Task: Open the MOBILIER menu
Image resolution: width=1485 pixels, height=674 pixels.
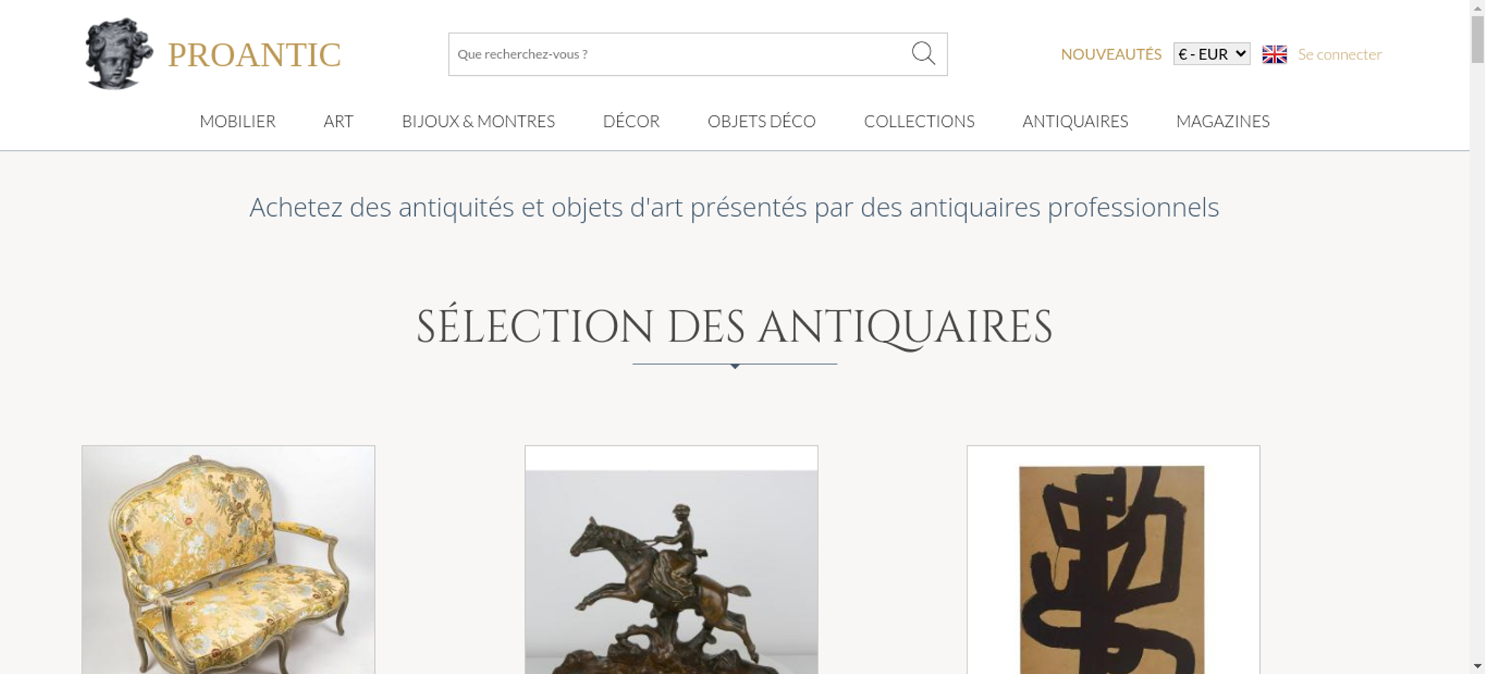Action: coord(238,121)
